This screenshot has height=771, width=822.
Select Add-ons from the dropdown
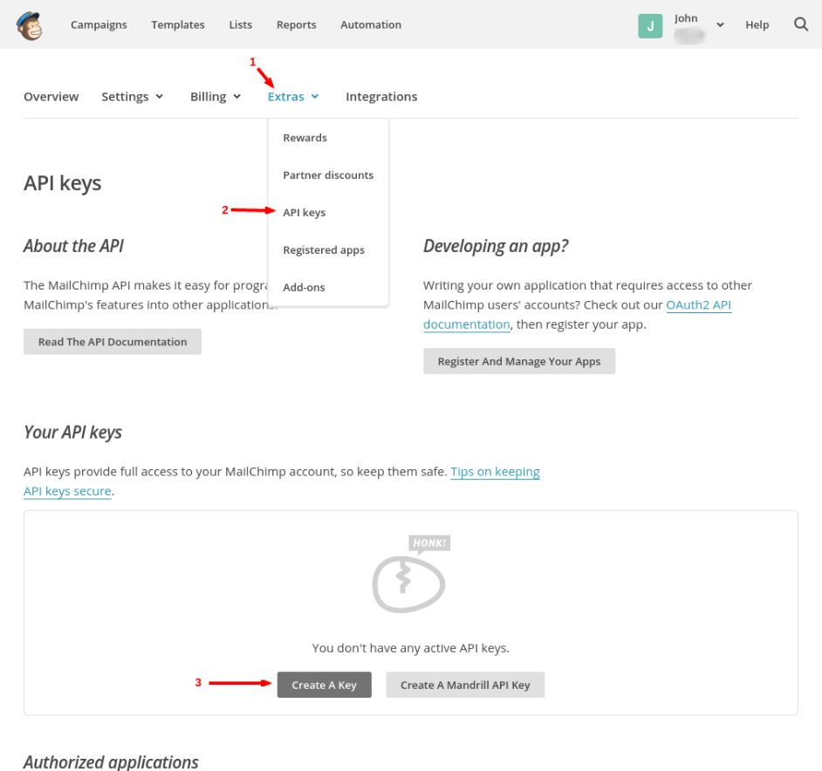tap(304, 288)
